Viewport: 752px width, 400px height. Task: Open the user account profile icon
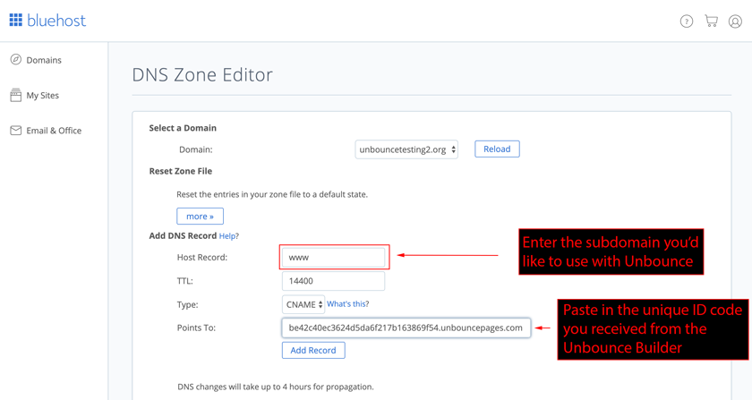pos(735,21)
